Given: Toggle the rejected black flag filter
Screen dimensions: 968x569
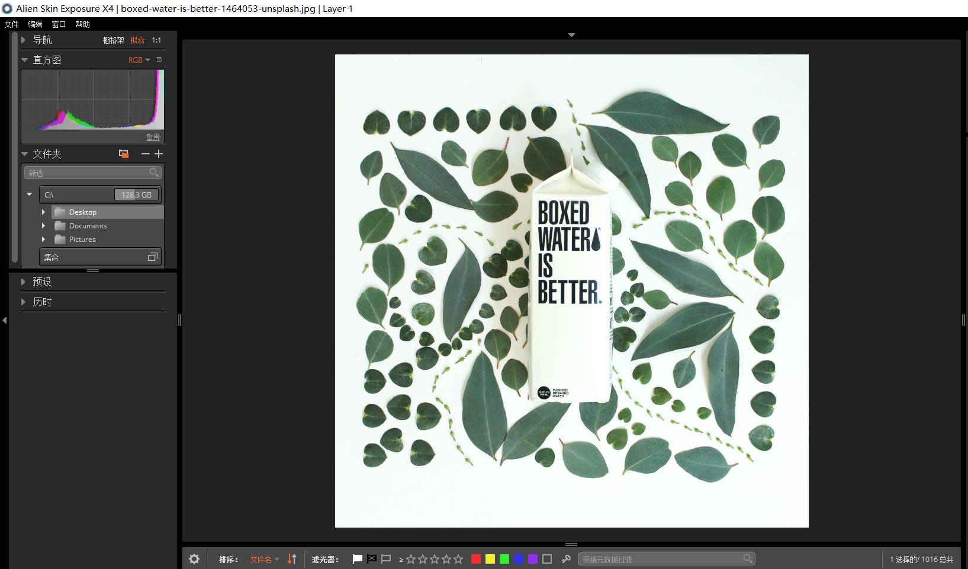Looking at the screenshot, I should pyautogui.click(x=372, y=559).
